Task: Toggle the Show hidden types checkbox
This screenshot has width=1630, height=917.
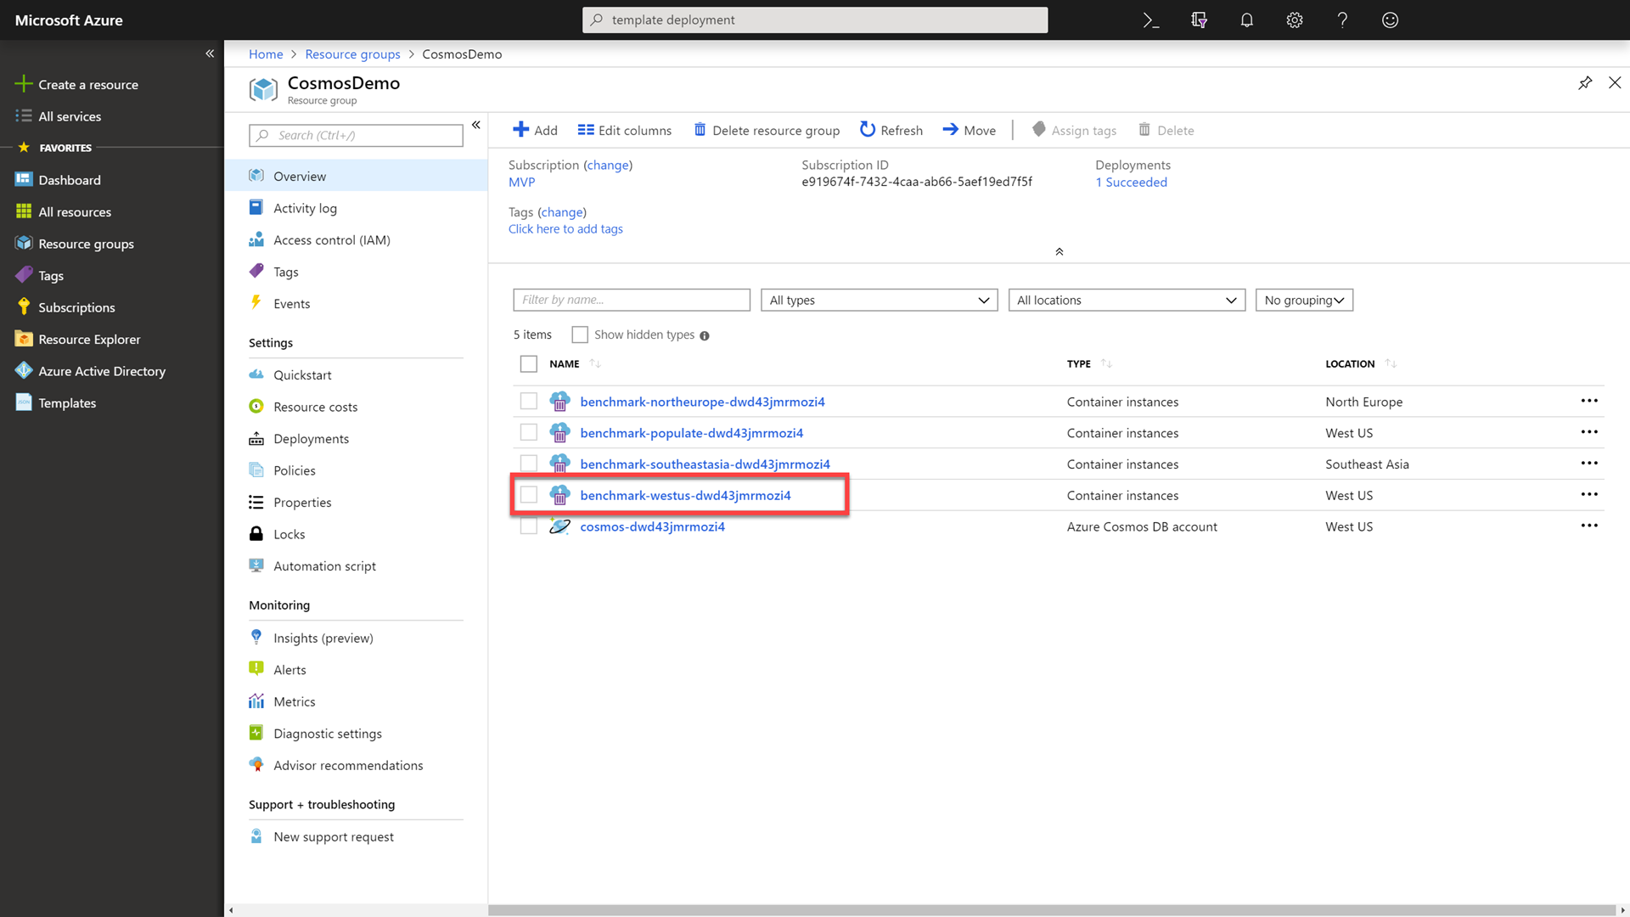Action: 579,334
